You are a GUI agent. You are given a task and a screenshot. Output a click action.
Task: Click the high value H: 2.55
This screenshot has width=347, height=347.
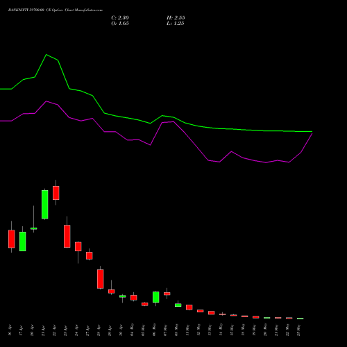click(x=176, y=18)
